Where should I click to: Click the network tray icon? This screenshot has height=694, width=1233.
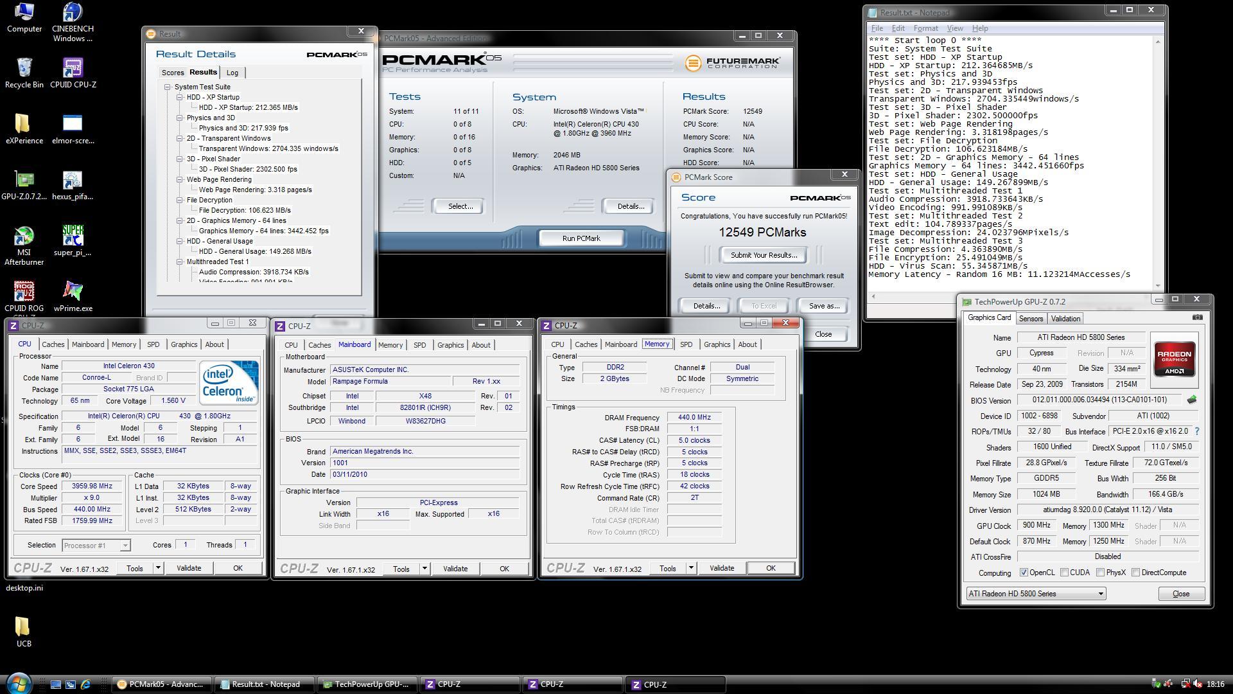tap(1185, 684)
